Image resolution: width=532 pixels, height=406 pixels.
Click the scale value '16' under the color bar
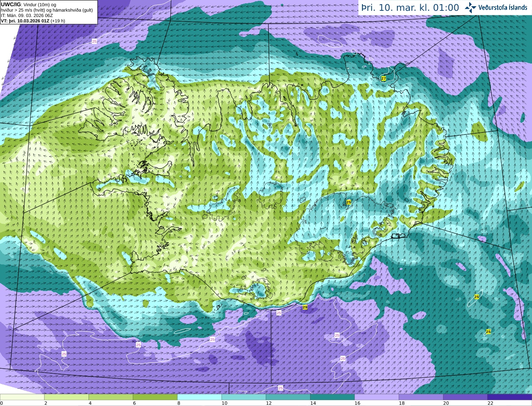(x=357, y=403)
